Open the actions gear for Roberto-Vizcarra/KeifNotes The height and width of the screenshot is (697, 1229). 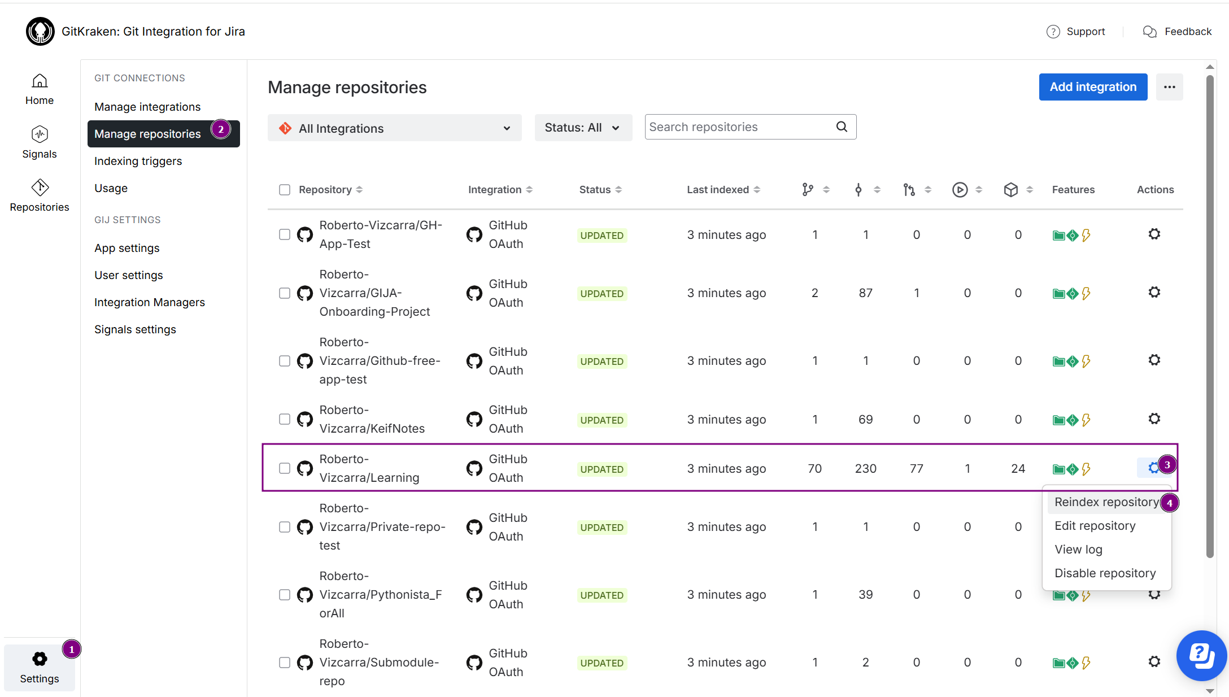(1154, 419)
